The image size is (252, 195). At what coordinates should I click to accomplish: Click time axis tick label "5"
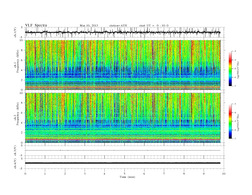click(x=124, y=174)
